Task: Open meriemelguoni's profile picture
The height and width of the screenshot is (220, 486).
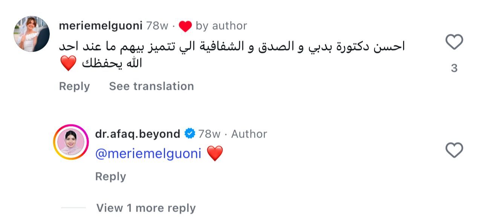Action: coord(32,34)
